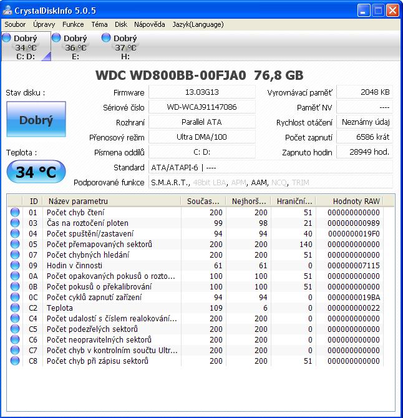Open the Nápověda menu
The height and width of the screenshot is (418, 403).
pyautogui.click(x=150, y=24)
